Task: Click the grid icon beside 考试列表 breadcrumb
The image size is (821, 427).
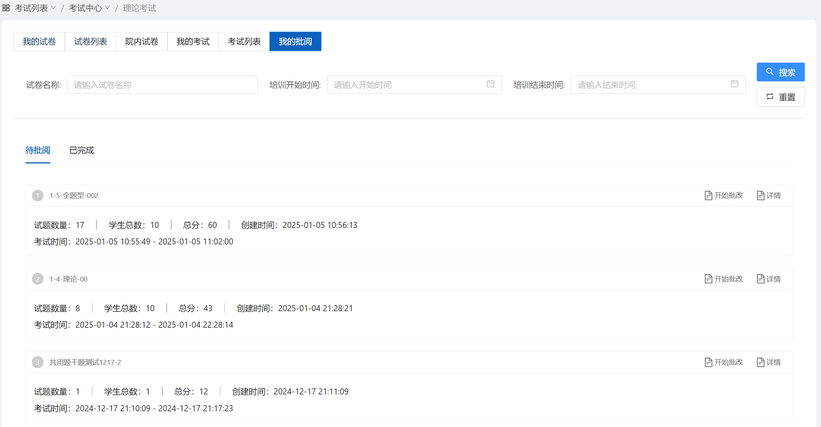Action: 6,8
